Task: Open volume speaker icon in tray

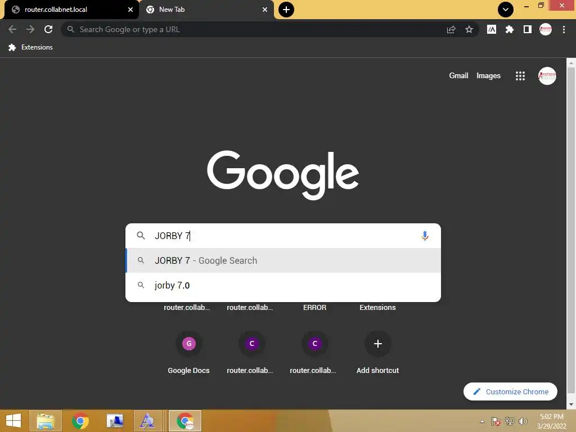Action: (x=523, y=421)
